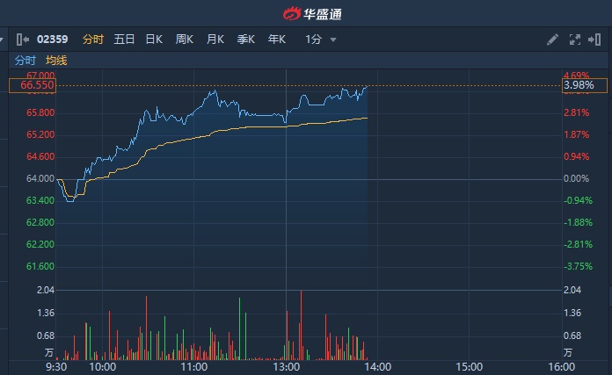Collapse the left side panel icon
The image size is (612, 375).
[x=21, y=39]
